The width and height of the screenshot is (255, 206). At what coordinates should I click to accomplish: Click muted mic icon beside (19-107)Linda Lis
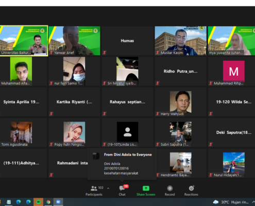[x=105, y=144]
